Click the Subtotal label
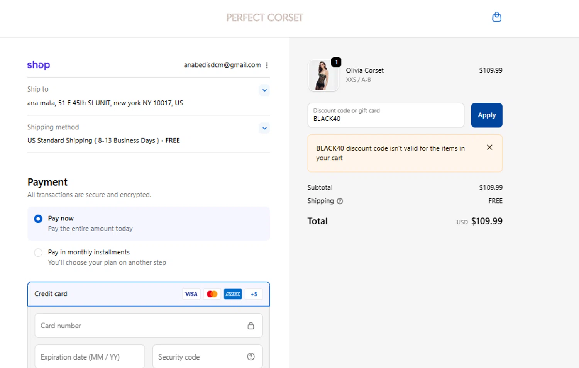Viewport: 579px width, 368px height. (320, 188)
